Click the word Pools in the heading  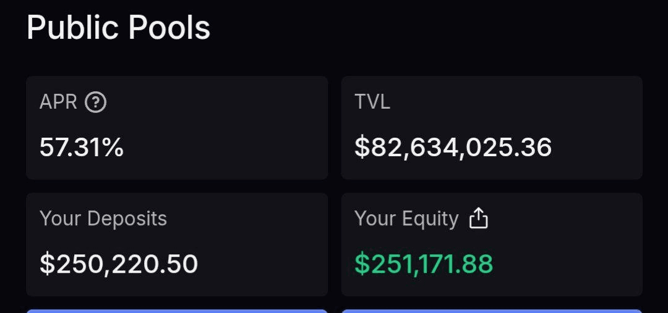point(169,28)
